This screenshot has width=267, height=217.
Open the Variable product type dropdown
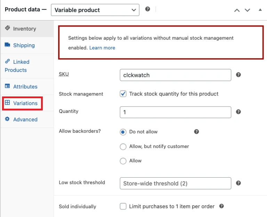click(x=95, y=10)
